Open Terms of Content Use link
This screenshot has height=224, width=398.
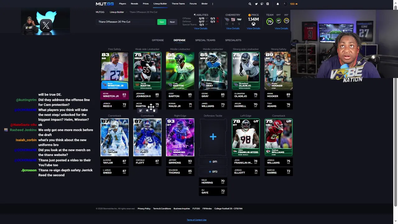pos(197,220)
